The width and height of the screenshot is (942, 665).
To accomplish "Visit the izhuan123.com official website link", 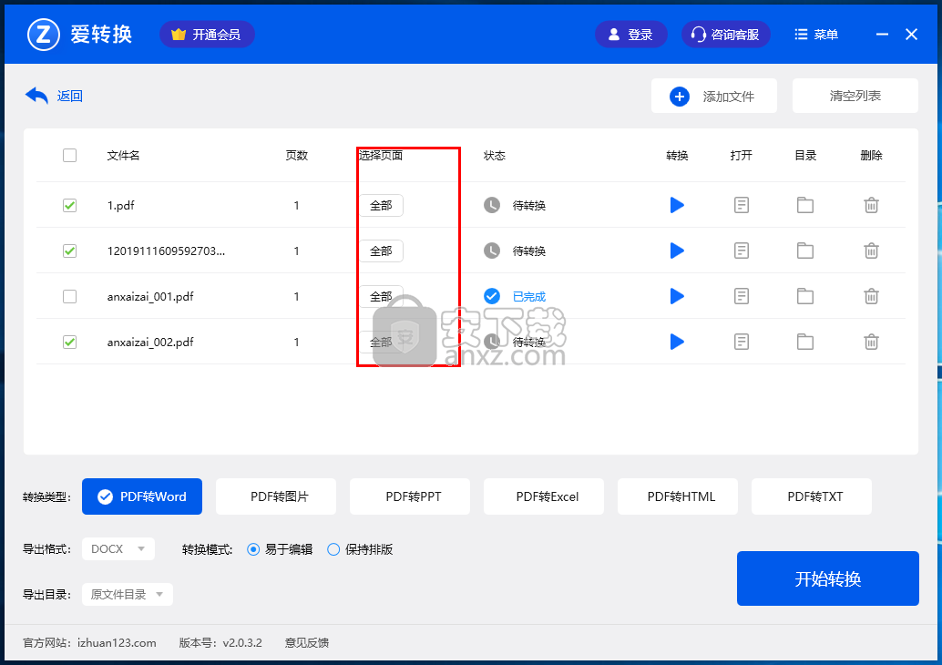I will click(117, 643).
